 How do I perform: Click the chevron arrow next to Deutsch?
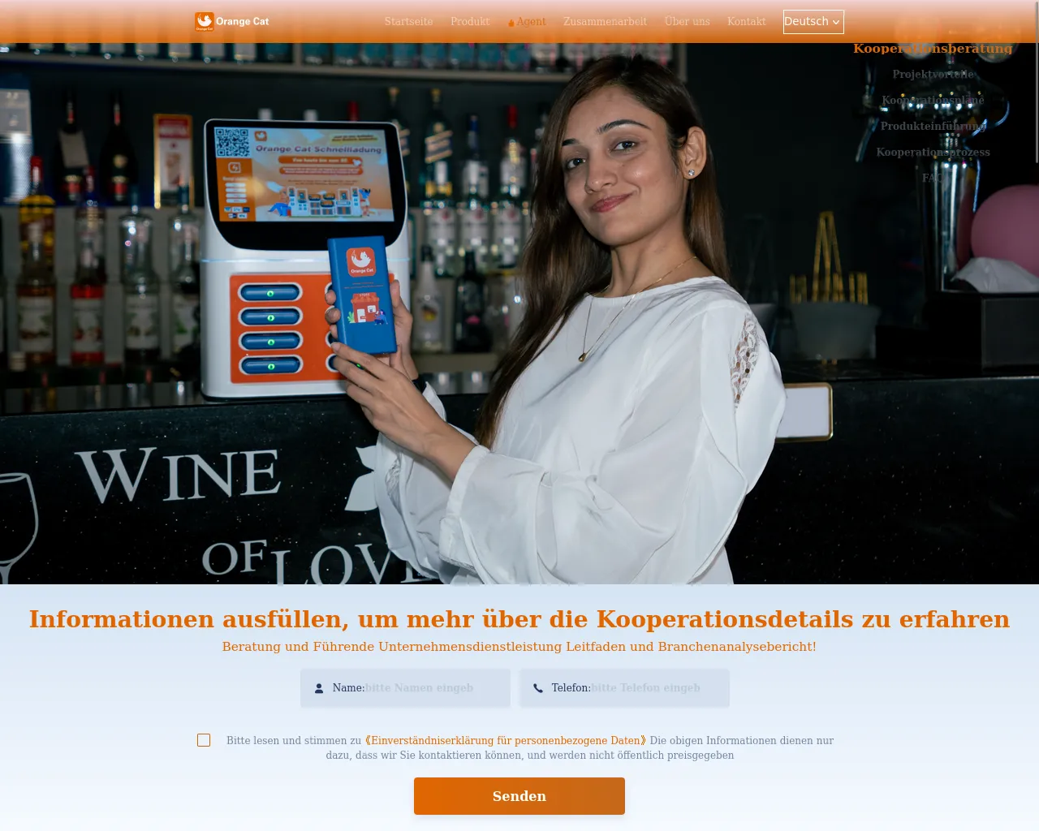coord(836,23)
